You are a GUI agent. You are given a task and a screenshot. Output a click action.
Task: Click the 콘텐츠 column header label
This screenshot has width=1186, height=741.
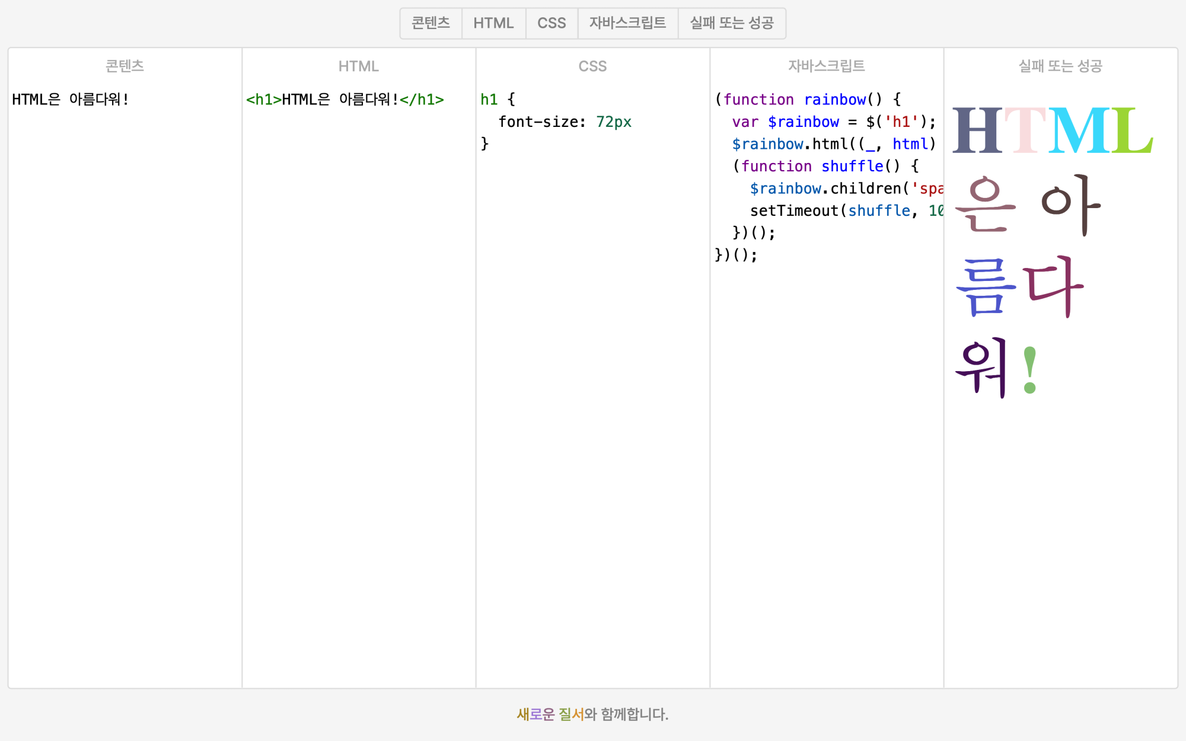click(x=125, y=66)
